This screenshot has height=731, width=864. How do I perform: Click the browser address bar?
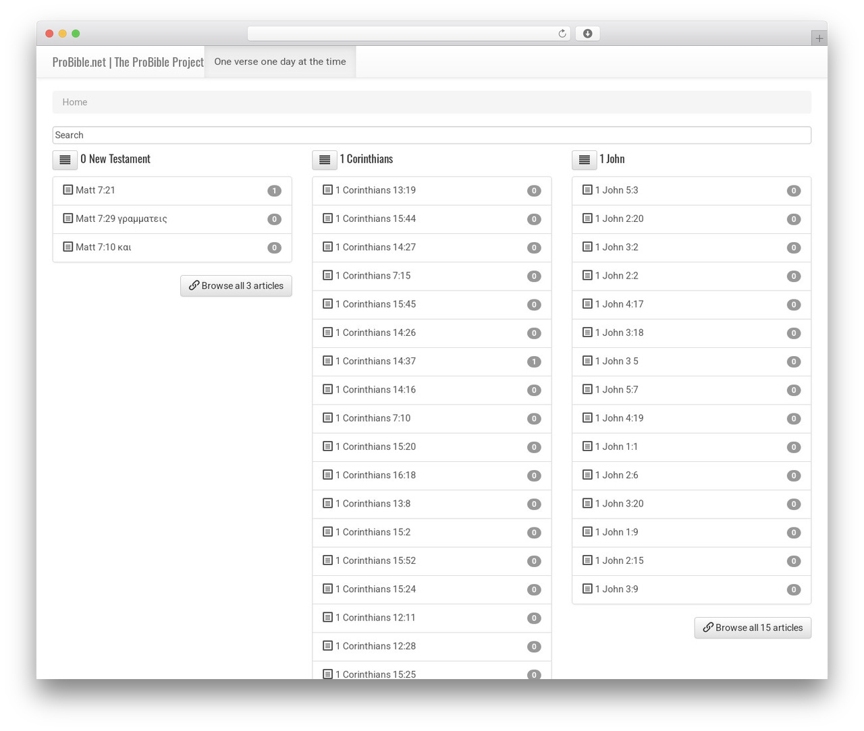(408, 34)
